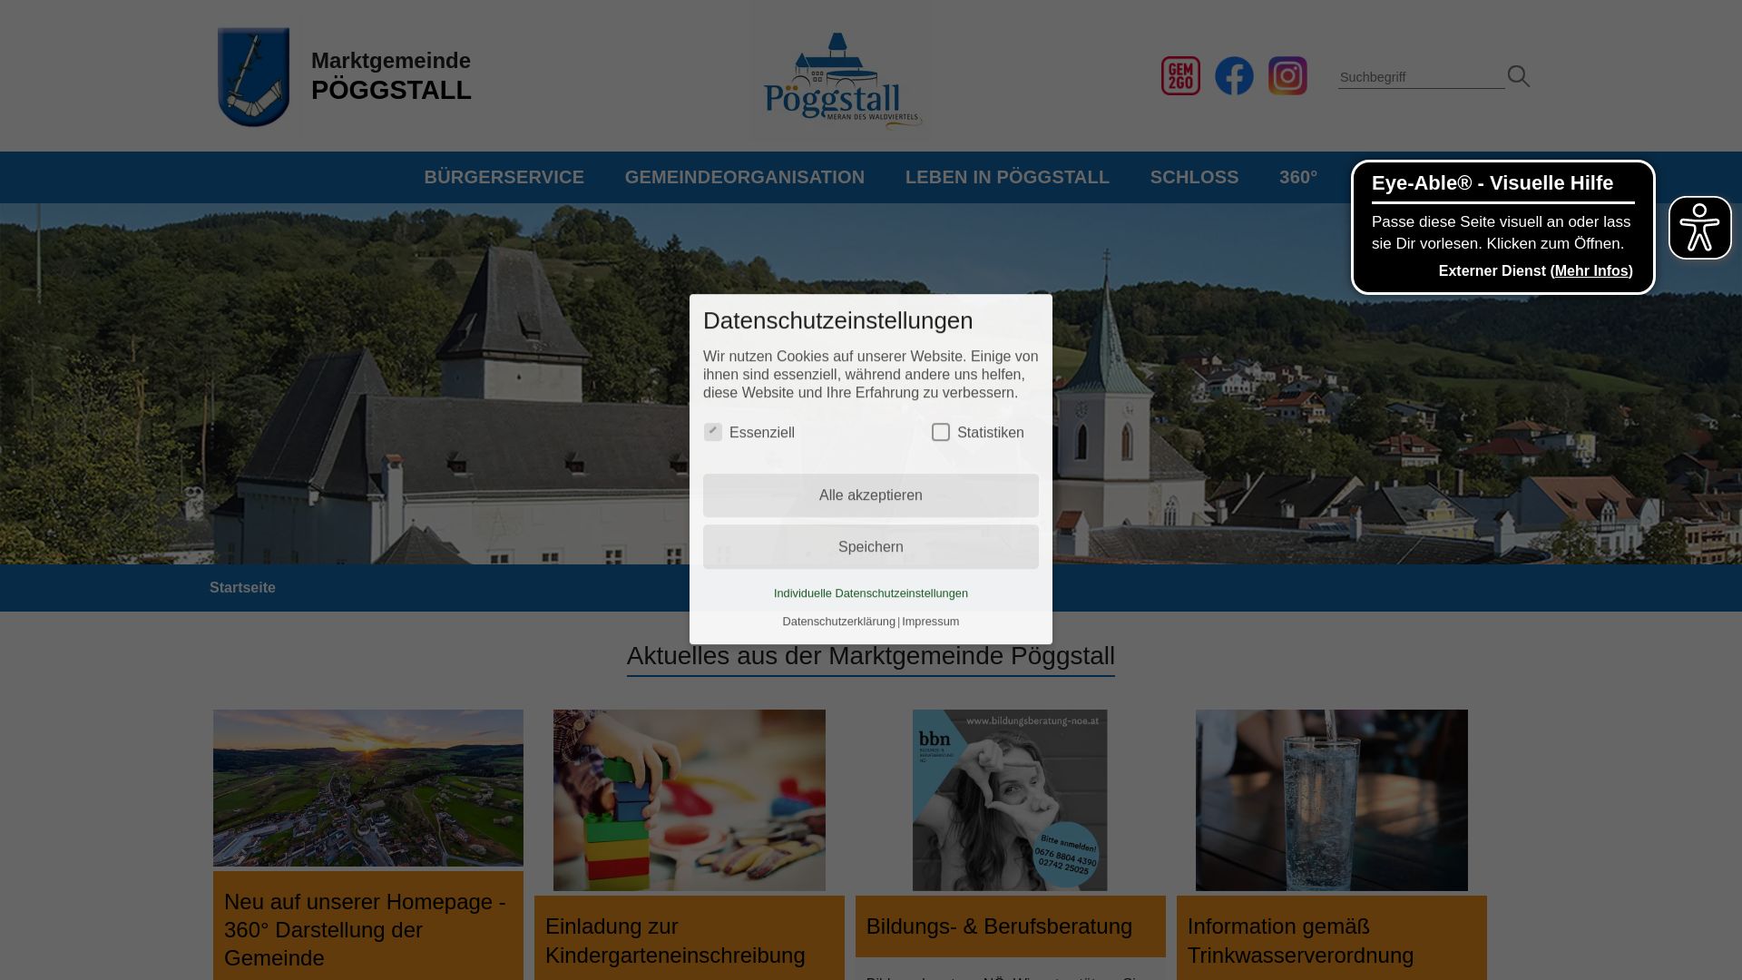Open the GEM2GO app icon
The height and width of the screenshot is (980, 1742).
[1180, 76]
